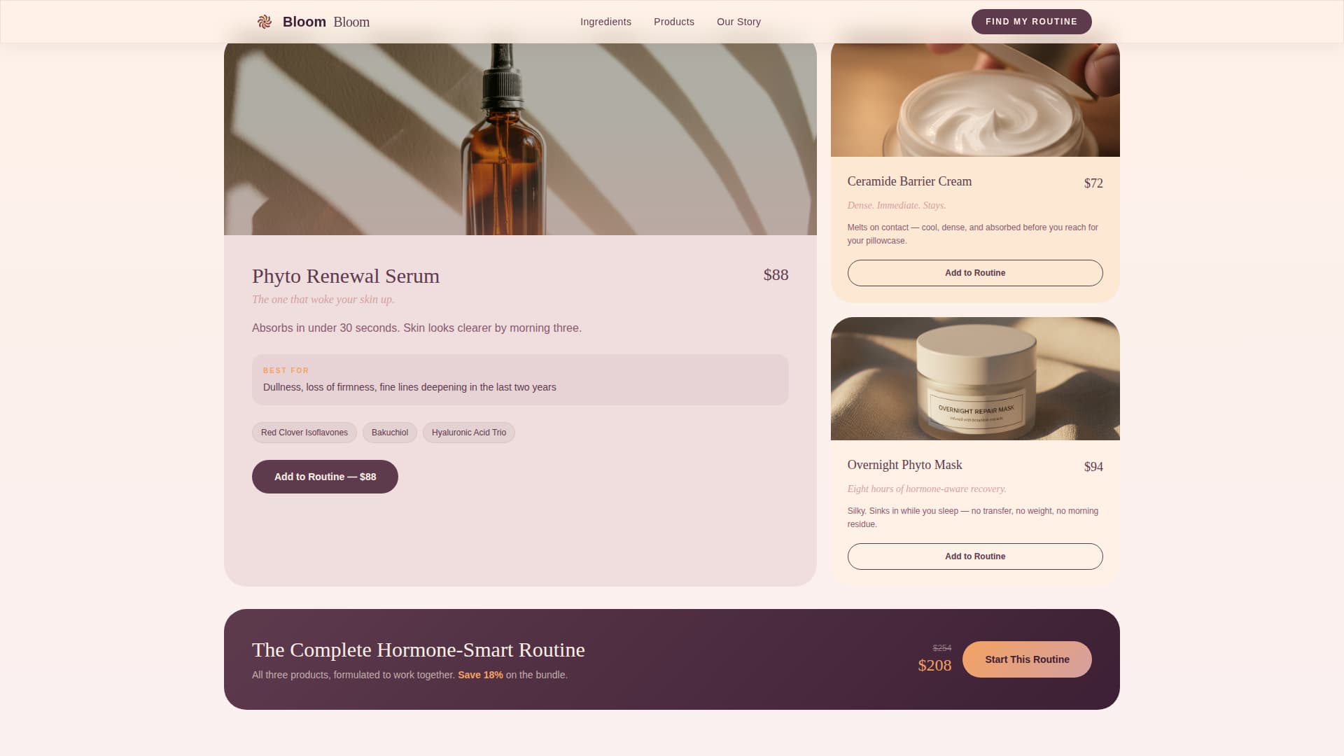
Task: Add Phyto Renewal Serum to routine
Action: pos(324,476)
